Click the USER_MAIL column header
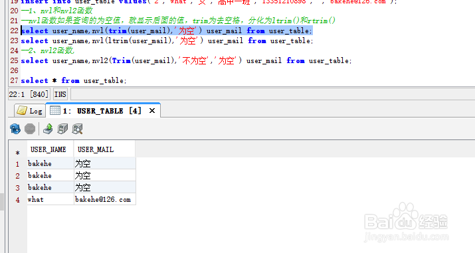Image resolution: width=475 pixels, height=253 pixels. pyautogui.click(x=104, y=149)
